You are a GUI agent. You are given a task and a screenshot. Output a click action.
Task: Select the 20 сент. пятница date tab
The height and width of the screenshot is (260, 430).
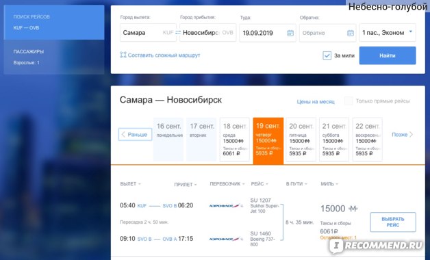[301, 140]
